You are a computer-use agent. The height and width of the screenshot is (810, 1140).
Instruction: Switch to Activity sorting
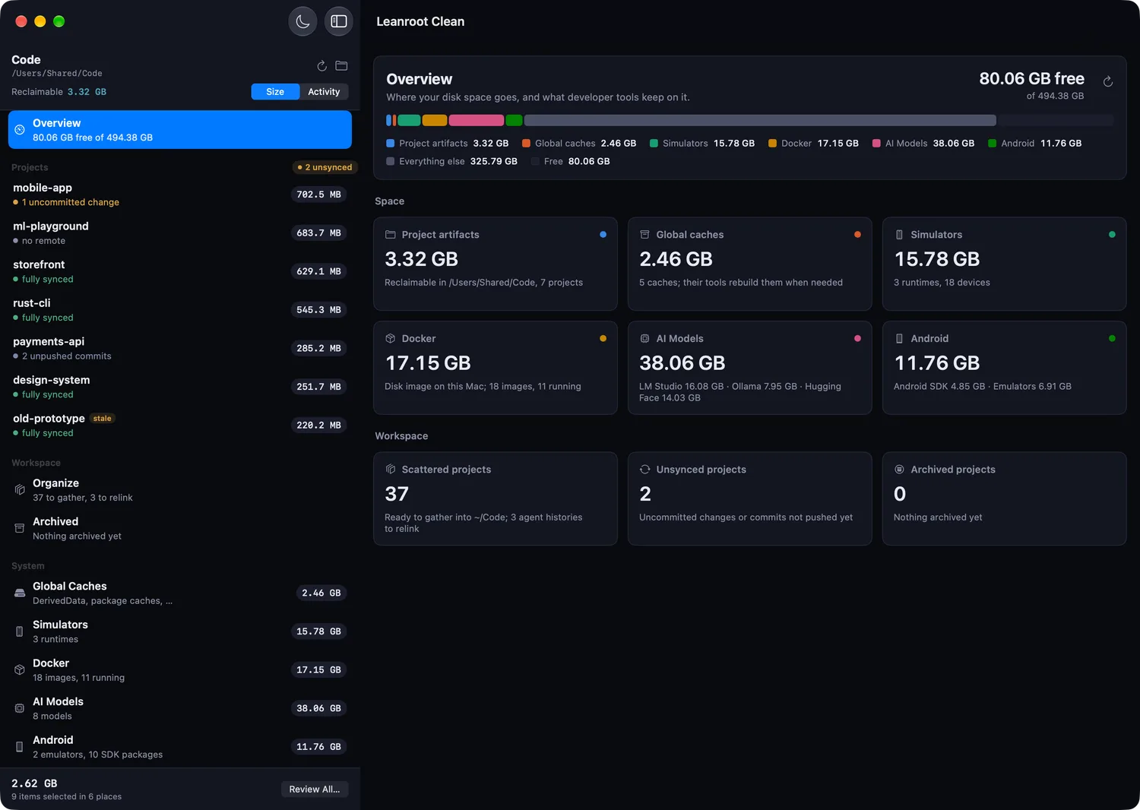pyautogui.click(x=324, y=92)
